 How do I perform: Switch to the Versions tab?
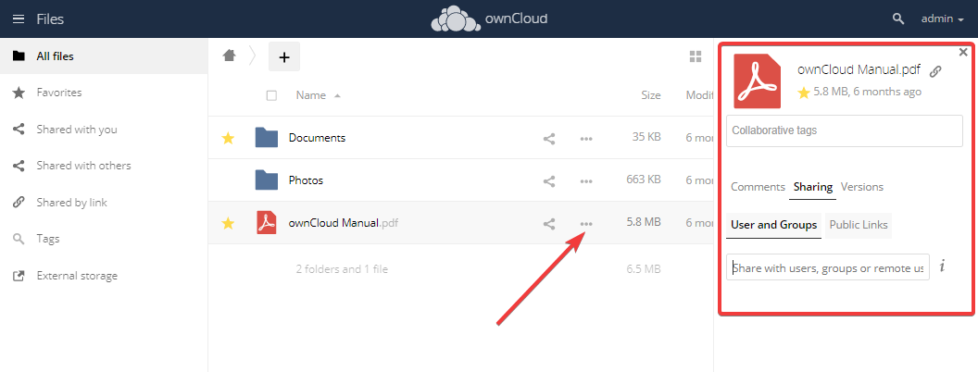click(x=861, y=187)
